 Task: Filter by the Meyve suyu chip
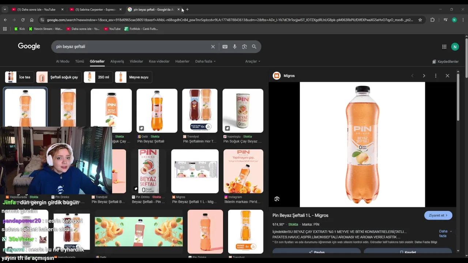[x=134, y=77]
